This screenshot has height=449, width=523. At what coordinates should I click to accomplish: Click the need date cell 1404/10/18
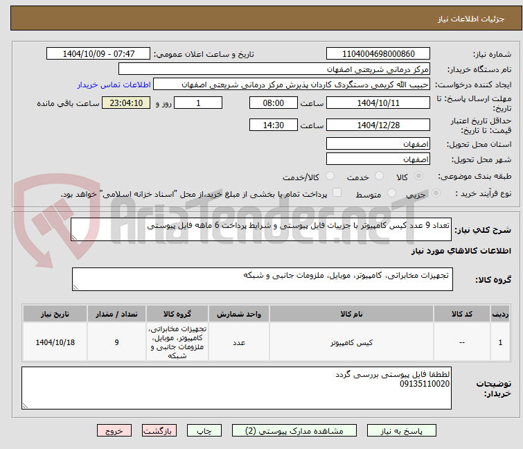coord(55,342)
